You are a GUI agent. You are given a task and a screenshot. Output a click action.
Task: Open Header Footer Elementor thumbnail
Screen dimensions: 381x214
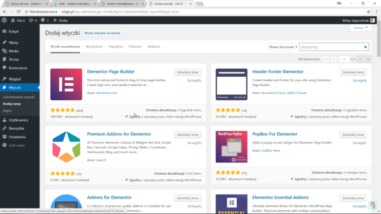231,84
